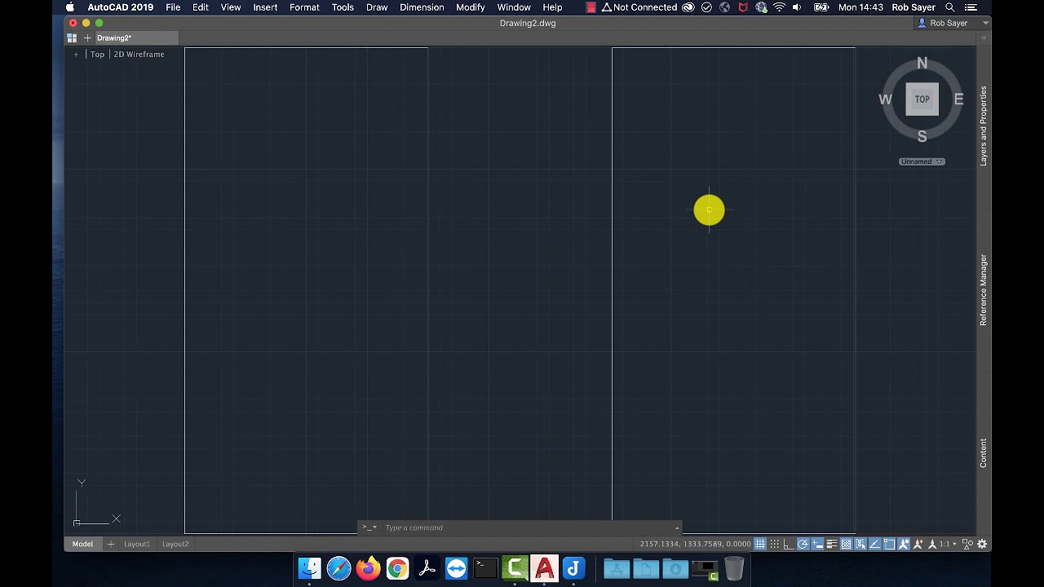Expand the command line arrow at right
1044x587 pixels.
pos(676,527)
